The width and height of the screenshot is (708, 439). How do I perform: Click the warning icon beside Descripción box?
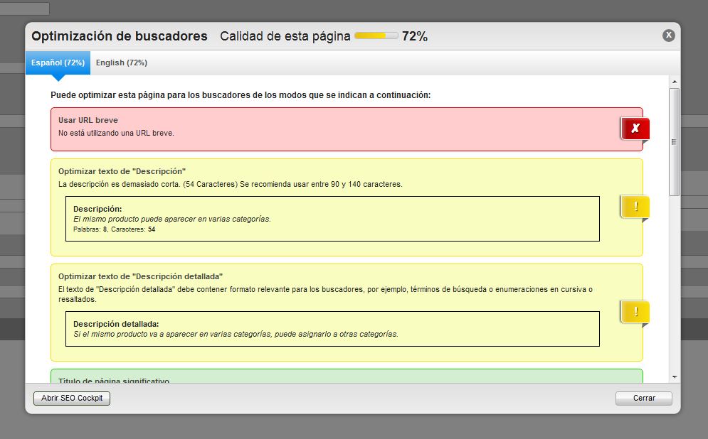click(635, 207)
